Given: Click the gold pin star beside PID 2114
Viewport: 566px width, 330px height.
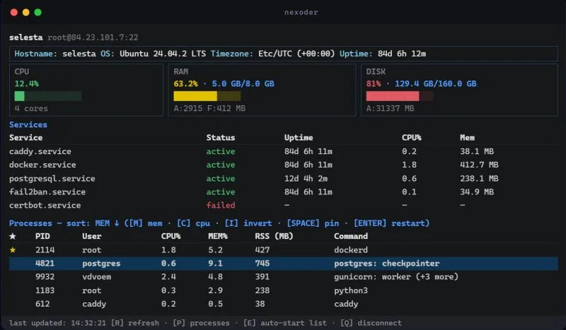Looking at the screenshot, I should coord(13,250).
